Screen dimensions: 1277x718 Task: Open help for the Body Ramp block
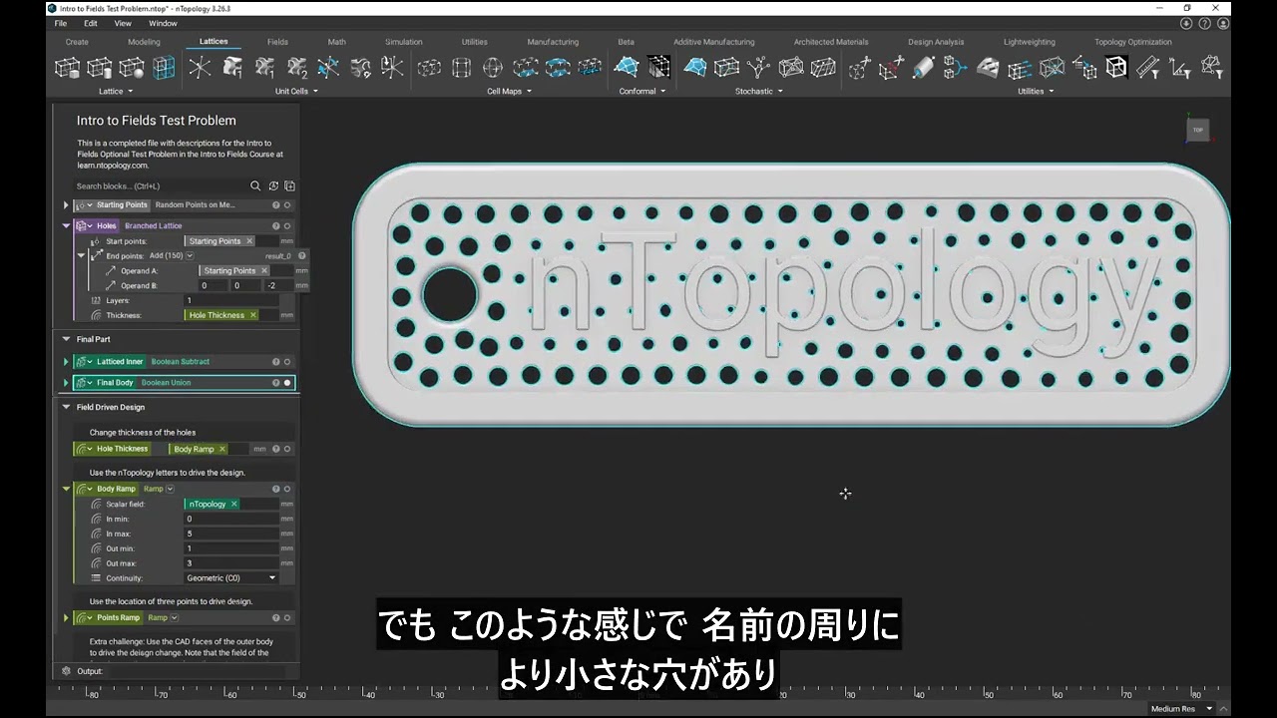pos(276,490)
